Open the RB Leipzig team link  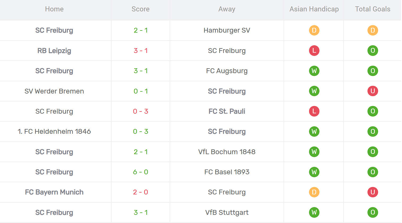point(54,51)
